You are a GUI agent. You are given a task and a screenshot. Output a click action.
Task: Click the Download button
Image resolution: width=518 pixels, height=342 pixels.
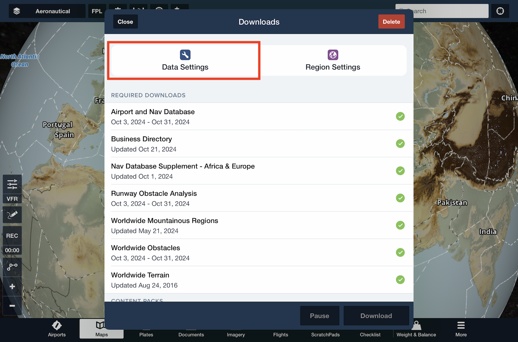pos(376,316)
